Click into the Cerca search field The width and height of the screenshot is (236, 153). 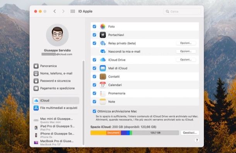click(x=182, y=12)
